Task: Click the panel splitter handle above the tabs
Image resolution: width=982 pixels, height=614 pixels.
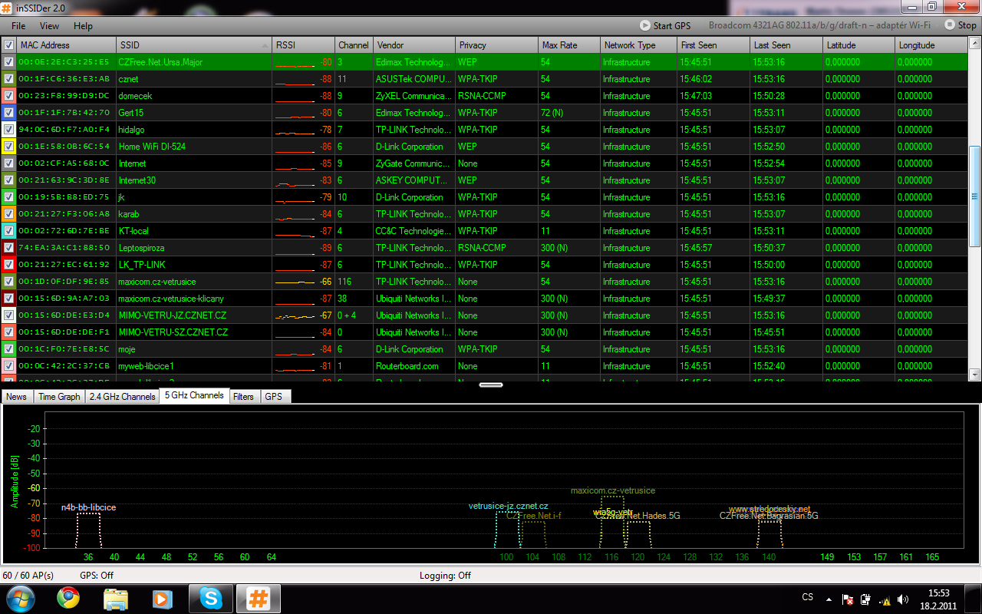Action: [491, 385]
